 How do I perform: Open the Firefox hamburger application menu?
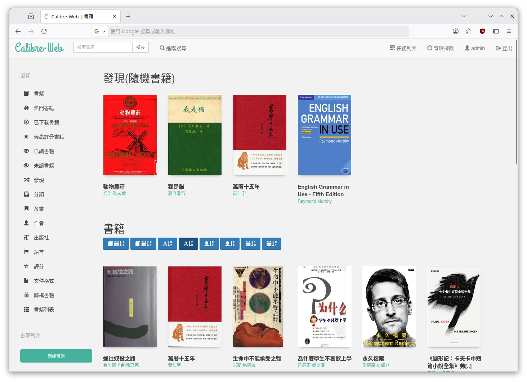coord(509,31)
